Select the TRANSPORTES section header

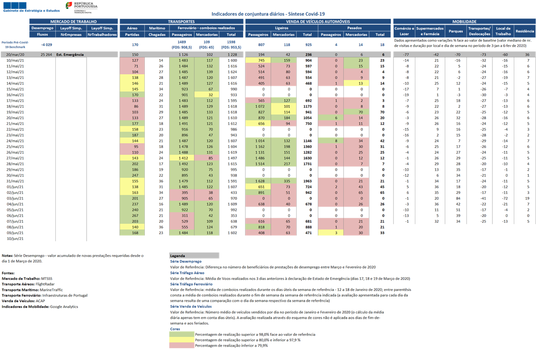click(x=182, y=22)
